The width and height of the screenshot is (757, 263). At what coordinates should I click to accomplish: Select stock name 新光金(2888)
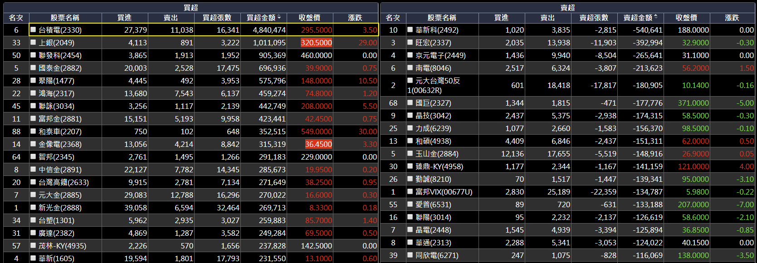coord(60,208)
